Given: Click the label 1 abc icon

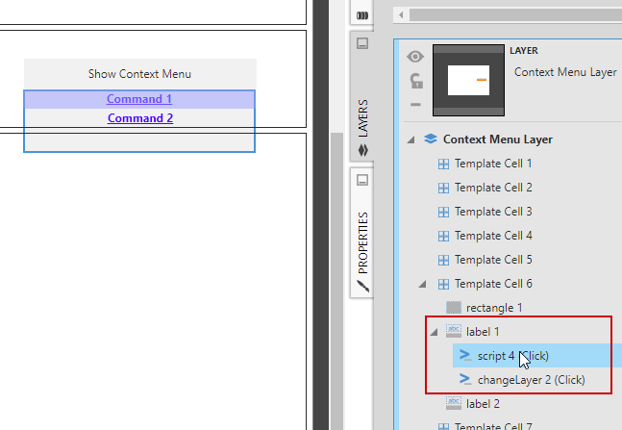Looking at the screenshot, I should click(454, 331).
